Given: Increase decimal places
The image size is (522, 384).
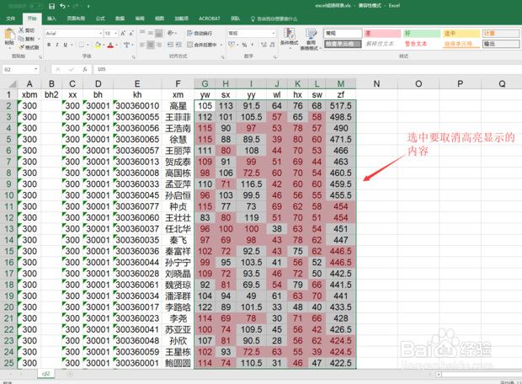Looking at the screenshot, I should coord(264,45).
